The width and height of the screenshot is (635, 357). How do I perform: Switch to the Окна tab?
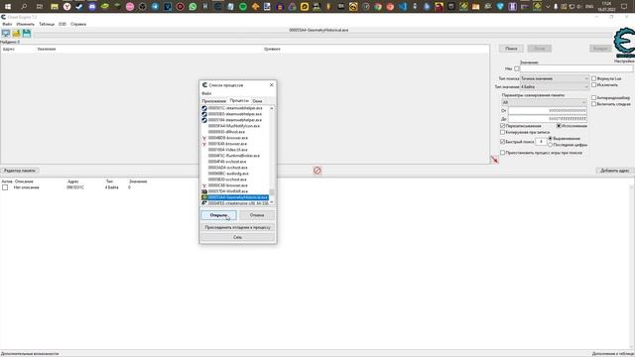point(257,101)
